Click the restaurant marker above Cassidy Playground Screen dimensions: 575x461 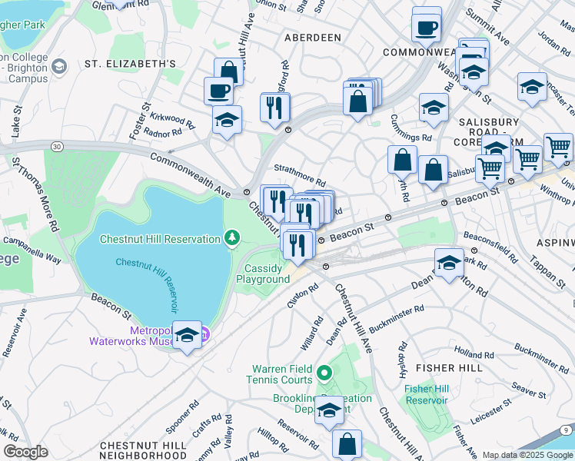point(297,246)
